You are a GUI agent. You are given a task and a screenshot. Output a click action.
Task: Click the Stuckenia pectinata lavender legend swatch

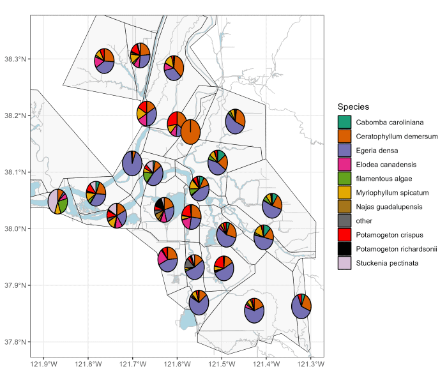pyautogui.click(x=345, y=263)
